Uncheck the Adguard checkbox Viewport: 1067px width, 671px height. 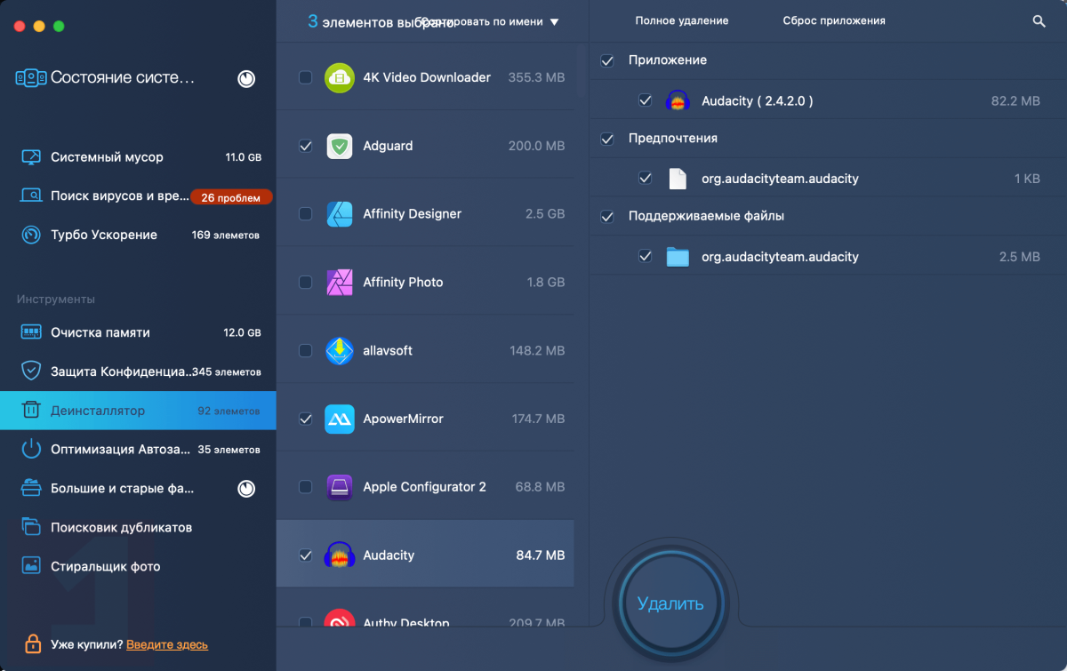306,146
